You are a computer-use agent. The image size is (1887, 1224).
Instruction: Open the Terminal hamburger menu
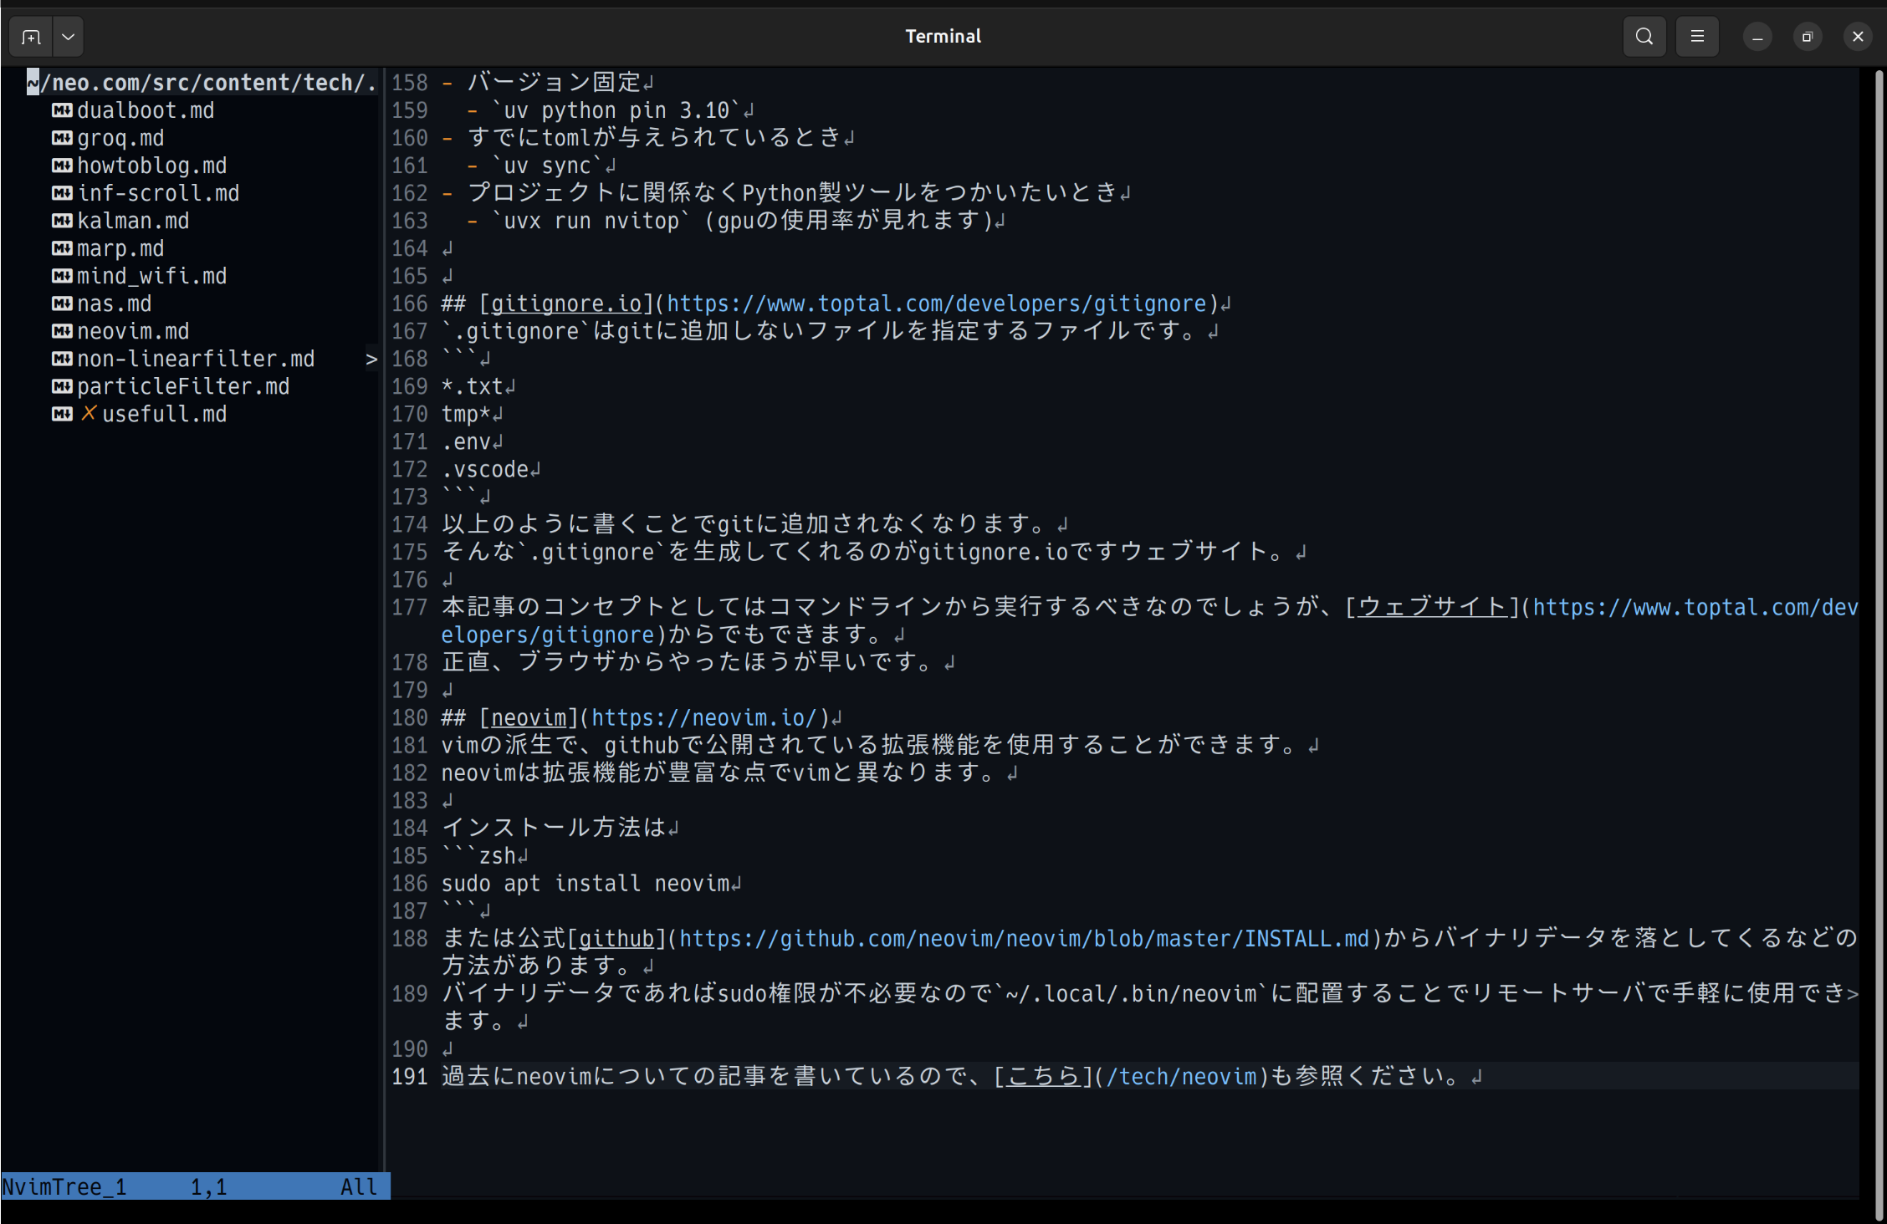pos(1697,36)
